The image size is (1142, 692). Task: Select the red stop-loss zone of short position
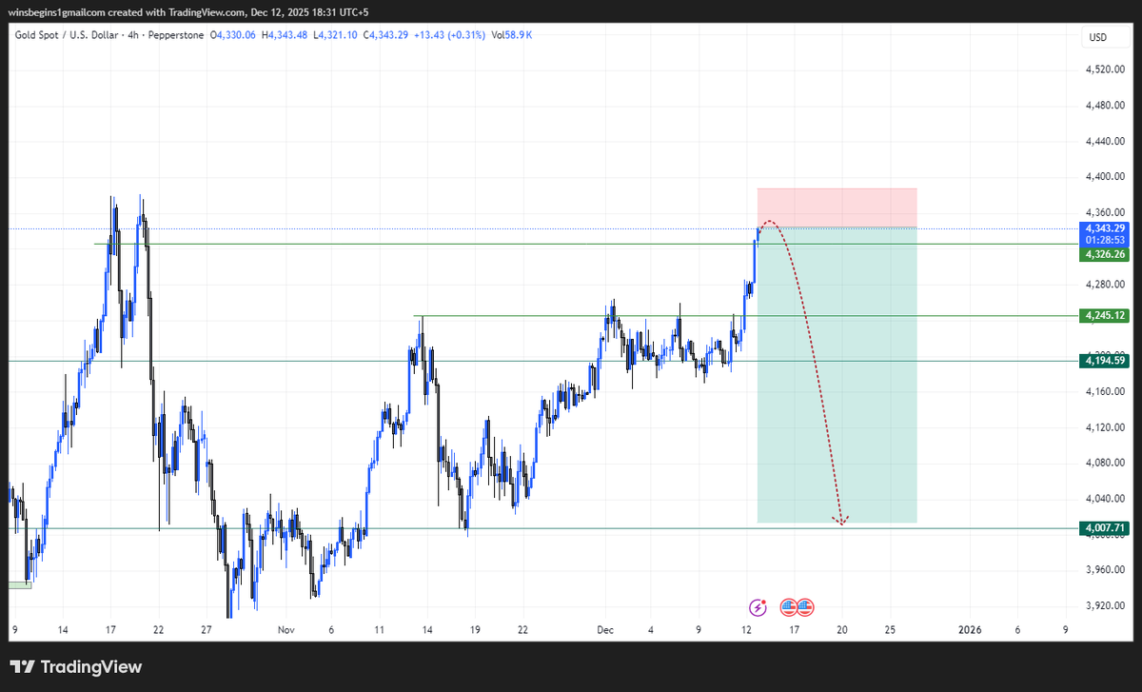click(837, 208)
